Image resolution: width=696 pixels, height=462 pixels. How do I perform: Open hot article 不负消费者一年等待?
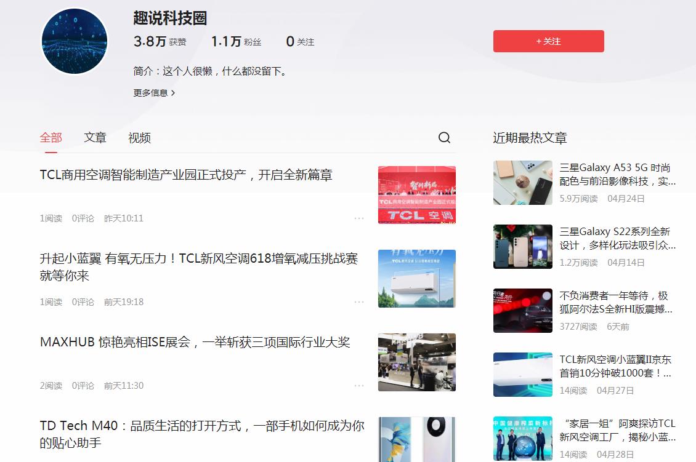(616, 303)
